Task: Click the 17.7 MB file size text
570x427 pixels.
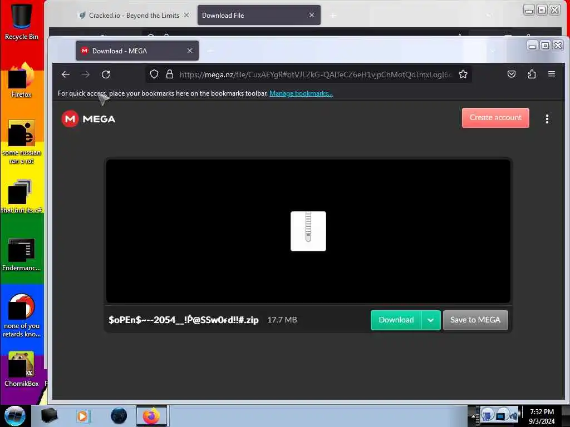Action: pyautogui.click(x=282, y=320)
